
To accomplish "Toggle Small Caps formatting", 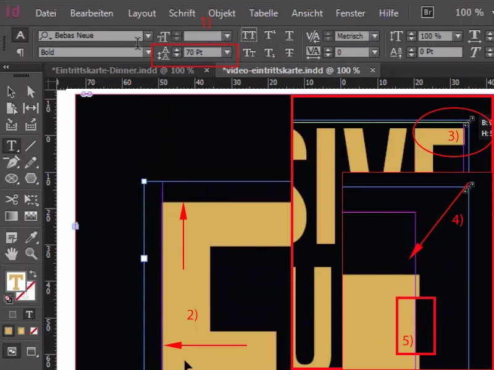I will point(249,52).
